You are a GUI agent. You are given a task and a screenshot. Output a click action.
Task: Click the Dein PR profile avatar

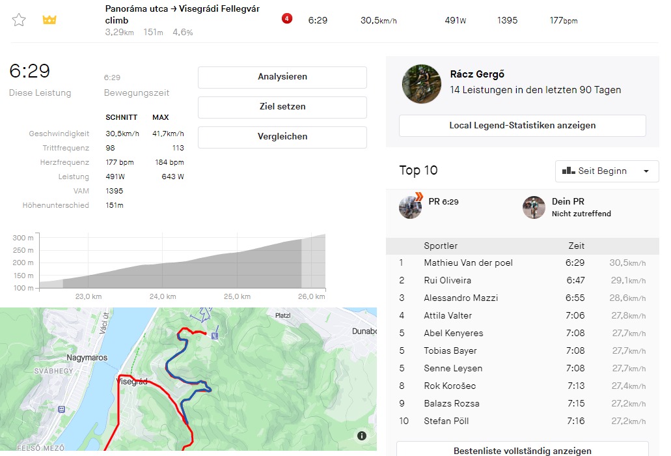coord(534,207)
